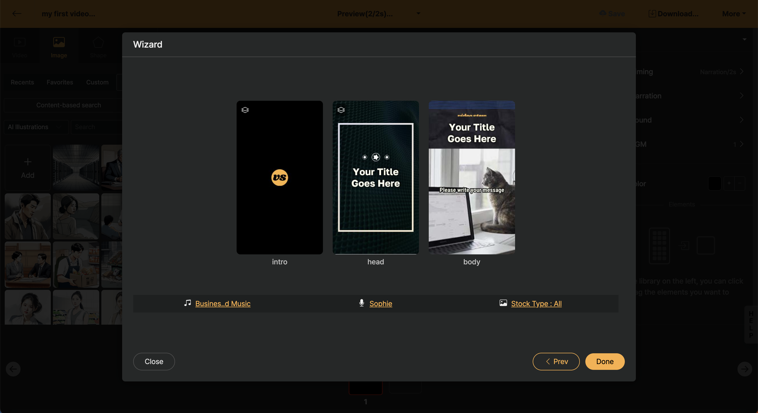Open the Busines..d Music link

tap(223, 304)
